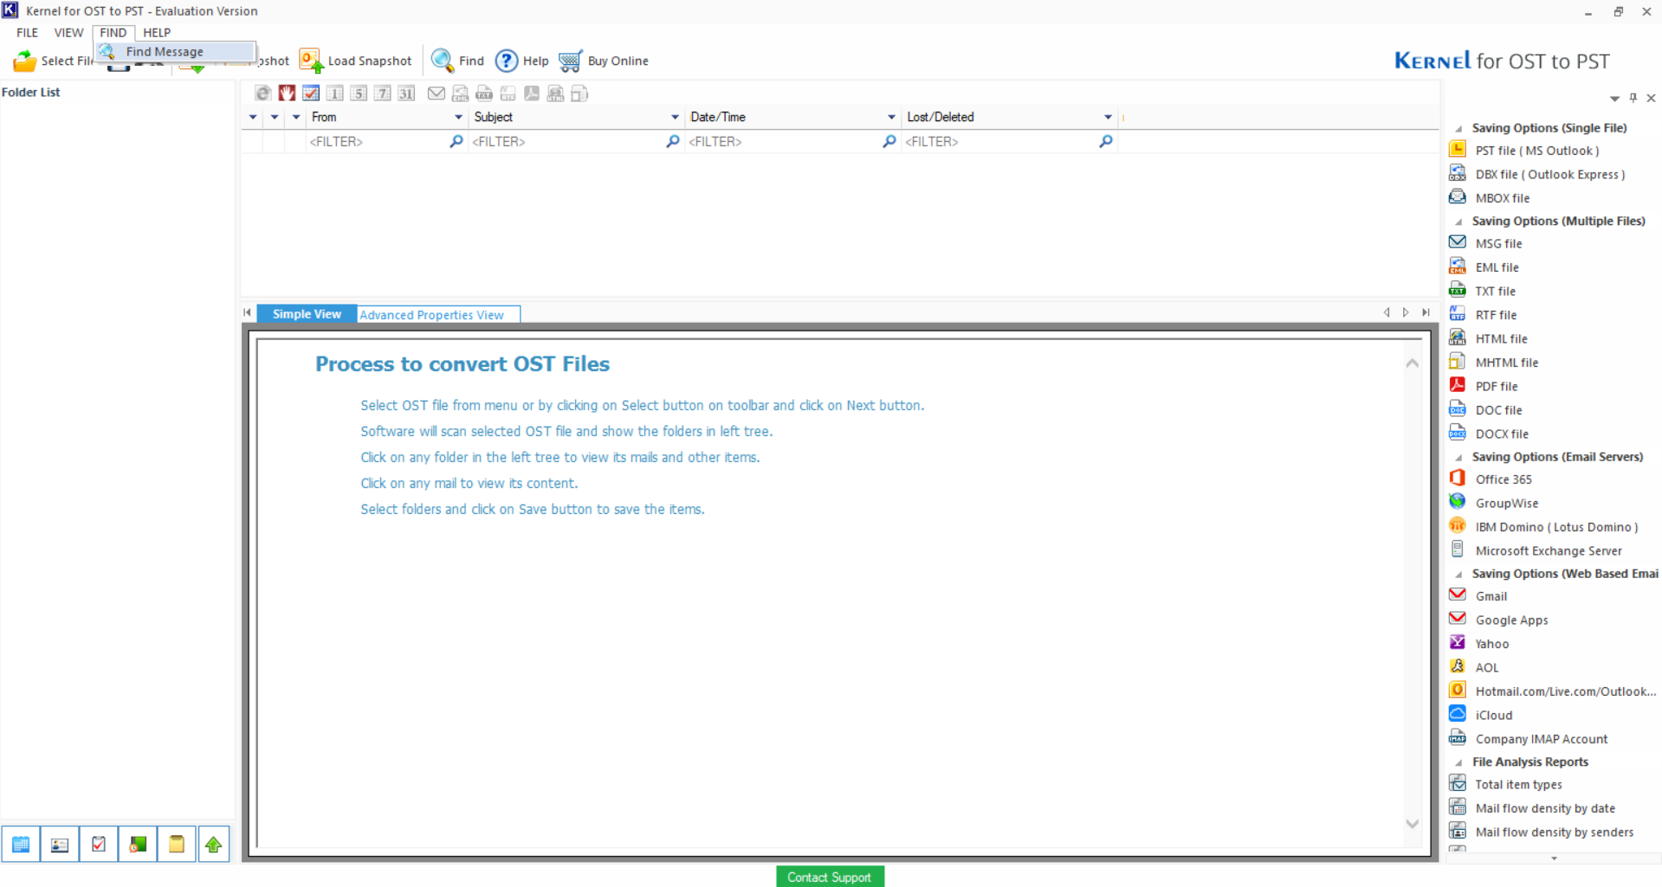Open the Lost/Deleted column dropdown arrow
Screen dimensions: 1662x887
tap(1108, 117)
